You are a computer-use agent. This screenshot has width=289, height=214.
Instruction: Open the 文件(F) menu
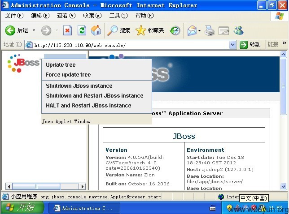click(14, 16)
